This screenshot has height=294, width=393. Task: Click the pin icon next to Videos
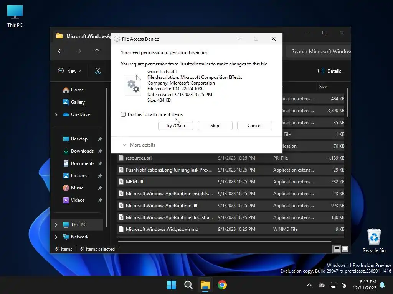pos(100,200)
